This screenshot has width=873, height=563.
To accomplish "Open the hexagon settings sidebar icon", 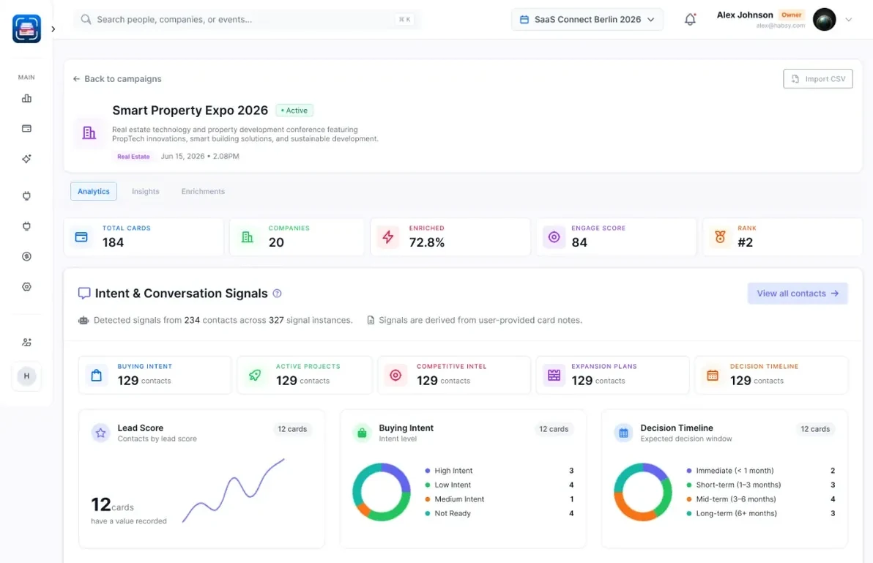I will (26, 287).
